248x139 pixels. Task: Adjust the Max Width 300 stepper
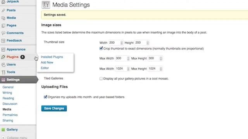point(128,58)
